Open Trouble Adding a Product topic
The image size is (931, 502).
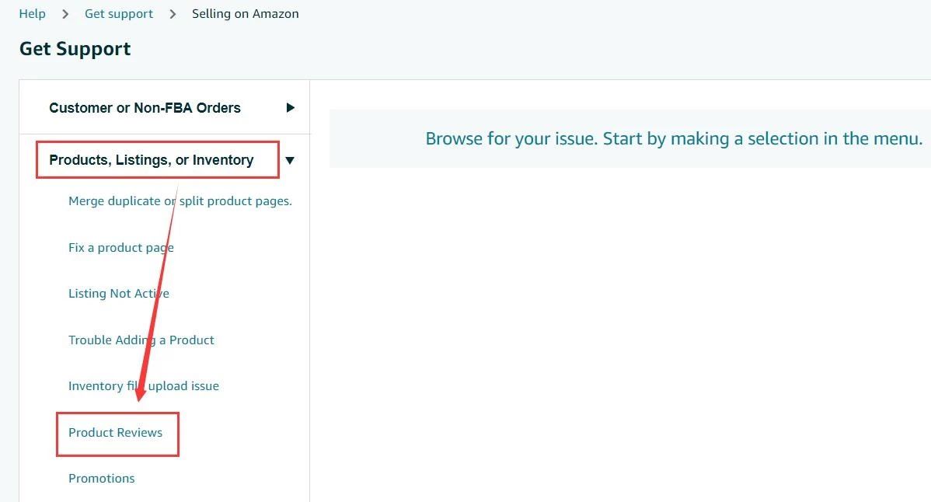click(x=141, y=340)
